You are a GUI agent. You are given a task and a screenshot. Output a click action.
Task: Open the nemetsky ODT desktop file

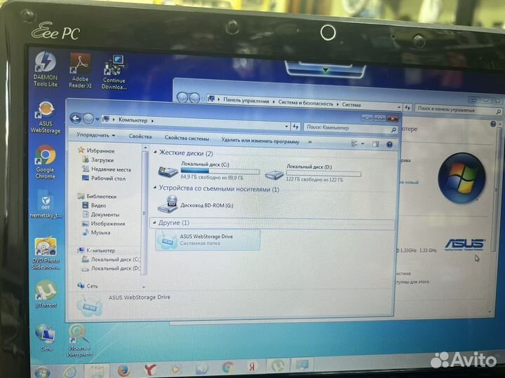pyautogui.click(x=46, y=204)
